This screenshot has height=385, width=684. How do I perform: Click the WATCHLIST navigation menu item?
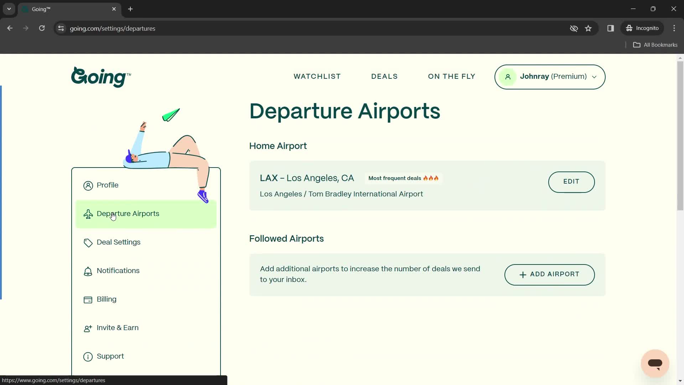(317, 77)
